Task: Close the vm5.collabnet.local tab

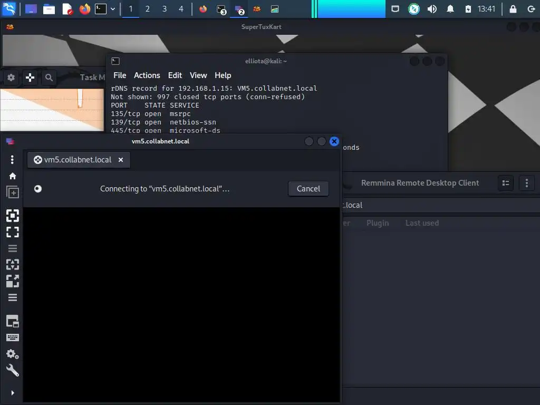Action: 121,160
